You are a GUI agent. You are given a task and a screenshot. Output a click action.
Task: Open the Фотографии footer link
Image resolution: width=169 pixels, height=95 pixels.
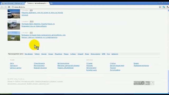click(115, 70)
